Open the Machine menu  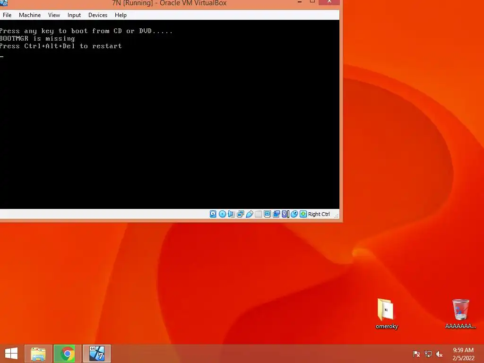tap(30, 15)
